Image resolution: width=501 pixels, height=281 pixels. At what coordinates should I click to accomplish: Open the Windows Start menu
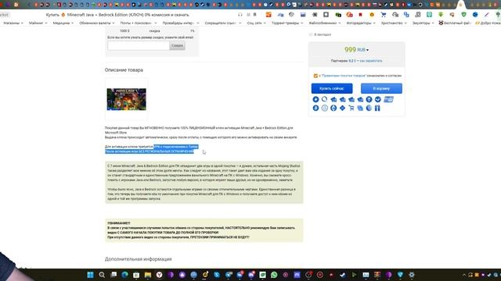point(91,275)
